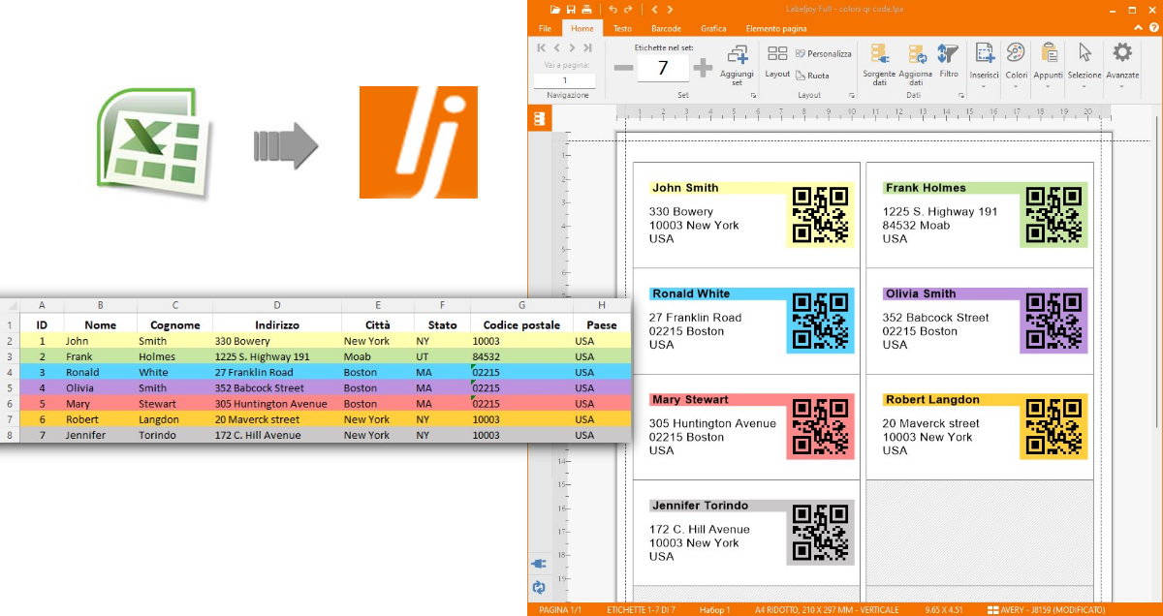
Task: Switch to the Elemento pagina tab
Action: (775, 29)
